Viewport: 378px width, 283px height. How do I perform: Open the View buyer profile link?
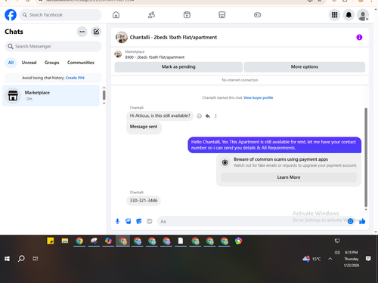pos(259,97)
